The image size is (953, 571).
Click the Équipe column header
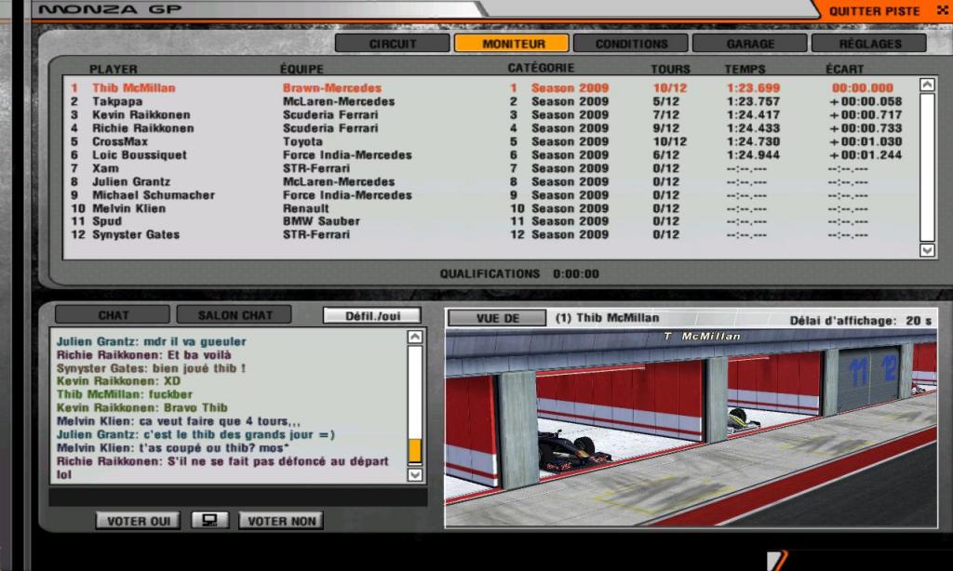point(302,69)
